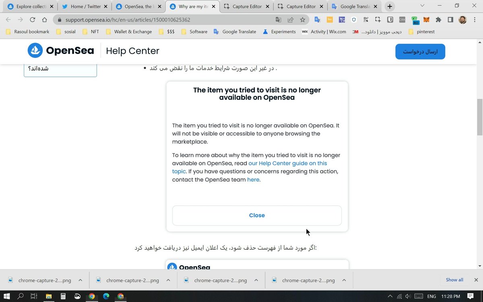Click the Help Center header link
The image size is (483, 302).
[132, 51]
